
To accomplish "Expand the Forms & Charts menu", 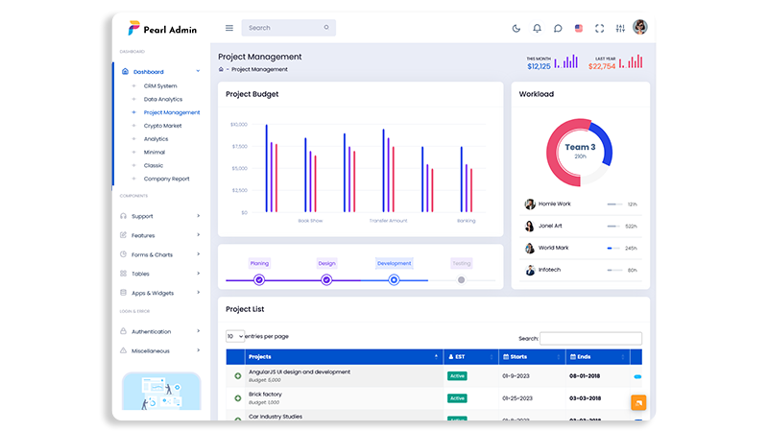I will [159, 254].
